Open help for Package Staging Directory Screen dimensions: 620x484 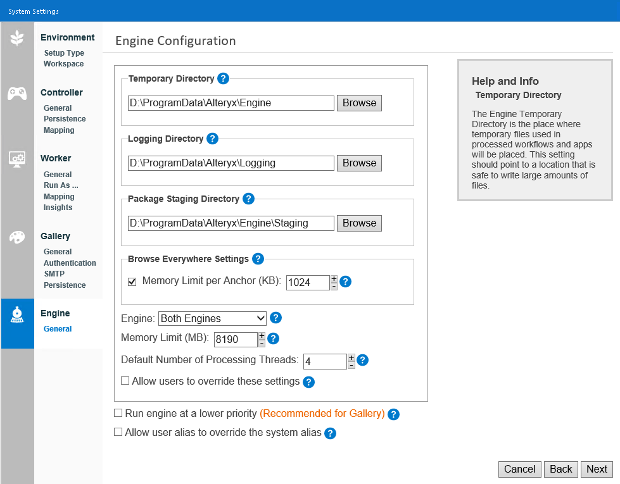pos(248,199)
